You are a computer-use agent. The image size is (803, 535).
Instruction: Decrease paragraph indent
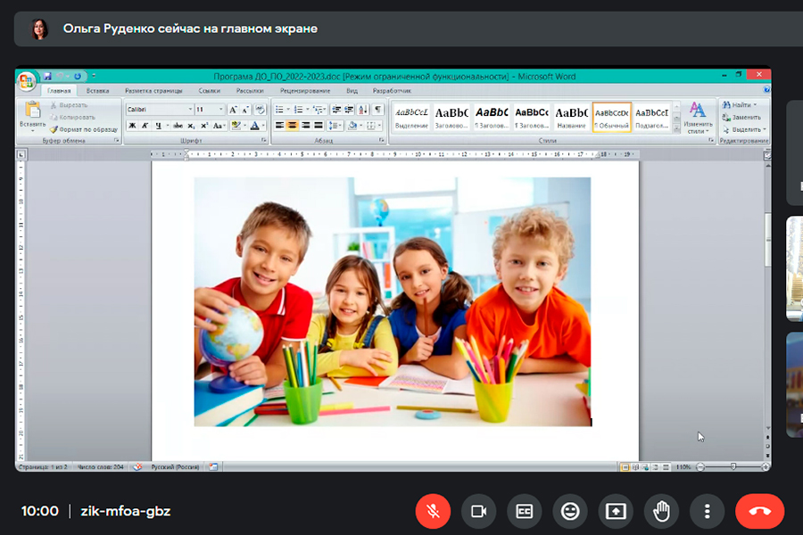(x=336, y=109)
